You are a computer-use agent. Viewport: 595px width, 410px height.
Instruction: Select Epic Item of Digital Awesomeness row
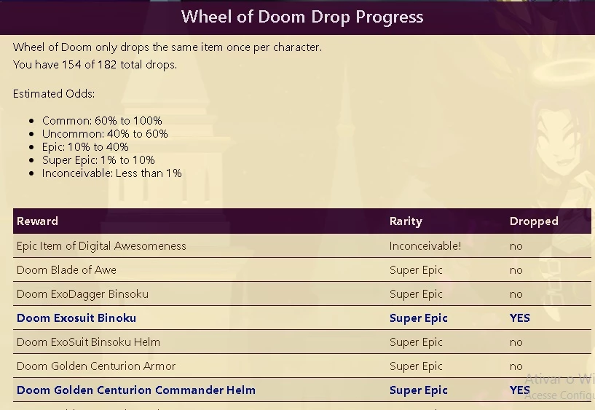[x=302, y=245]
